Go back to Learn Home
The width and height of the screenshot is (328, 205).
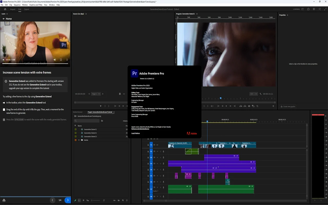pos(7,19)
